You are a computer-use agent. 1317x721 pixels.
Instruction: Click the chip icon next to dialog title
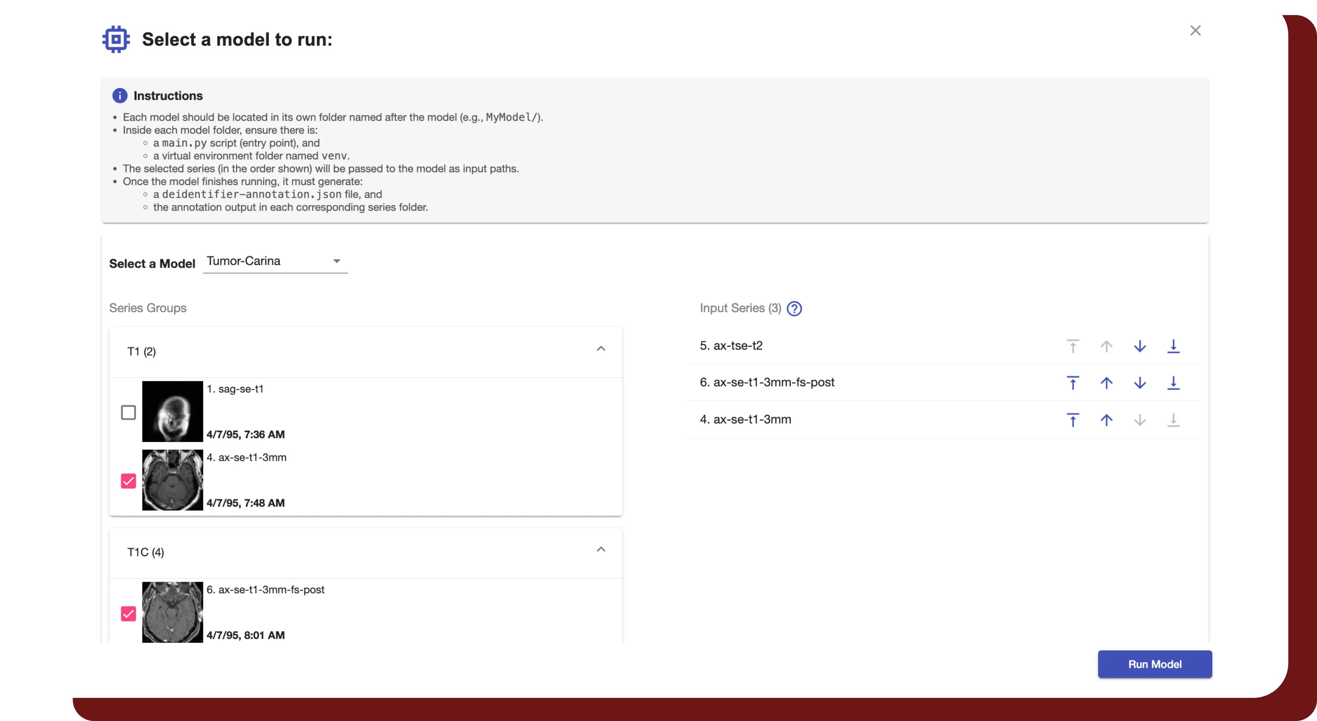point(116,39)
